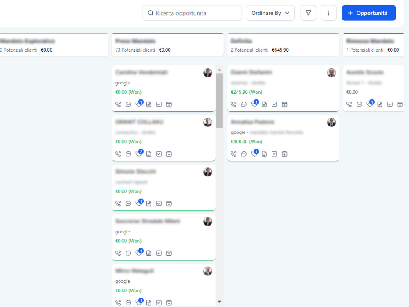Open notes on the non-Won €0.00 card
409x307 pixels.
point(380,104)
